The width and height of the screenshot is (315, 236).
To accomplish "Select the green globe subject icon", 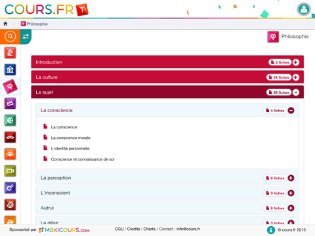I will click(10, 121).
